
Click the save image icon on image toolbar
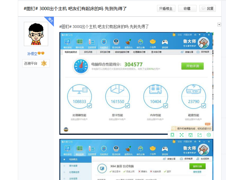click(x=191, y=135)
